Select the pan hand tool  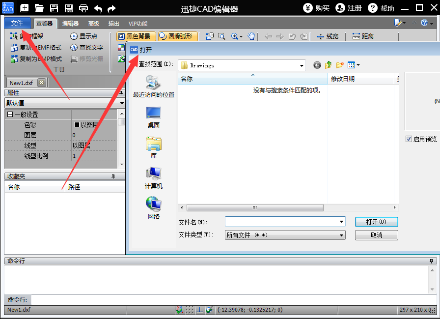(251, 36)
